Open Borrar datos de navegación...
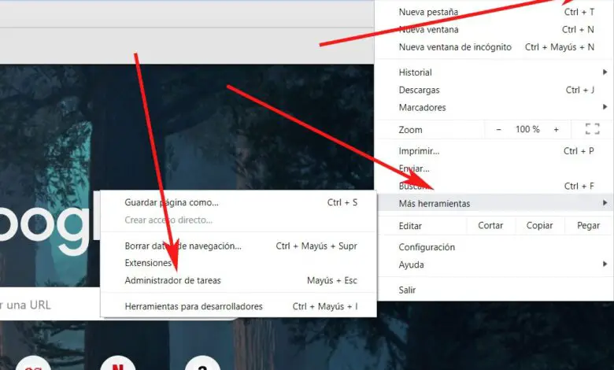Viewport: 614px width, 370px height. click(x=239, y=246)
